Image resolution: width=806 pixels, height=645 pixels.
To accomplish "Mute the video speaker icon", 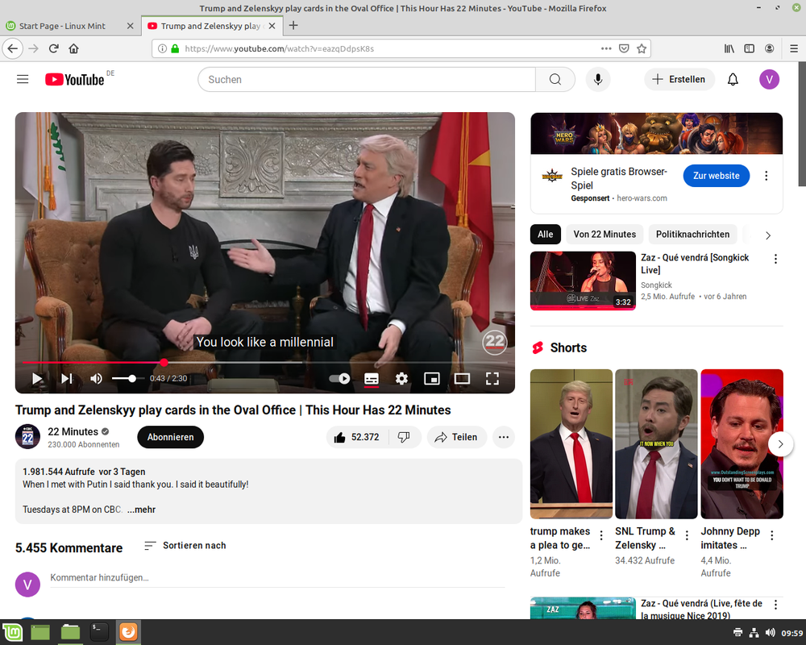I will [96, 379].
